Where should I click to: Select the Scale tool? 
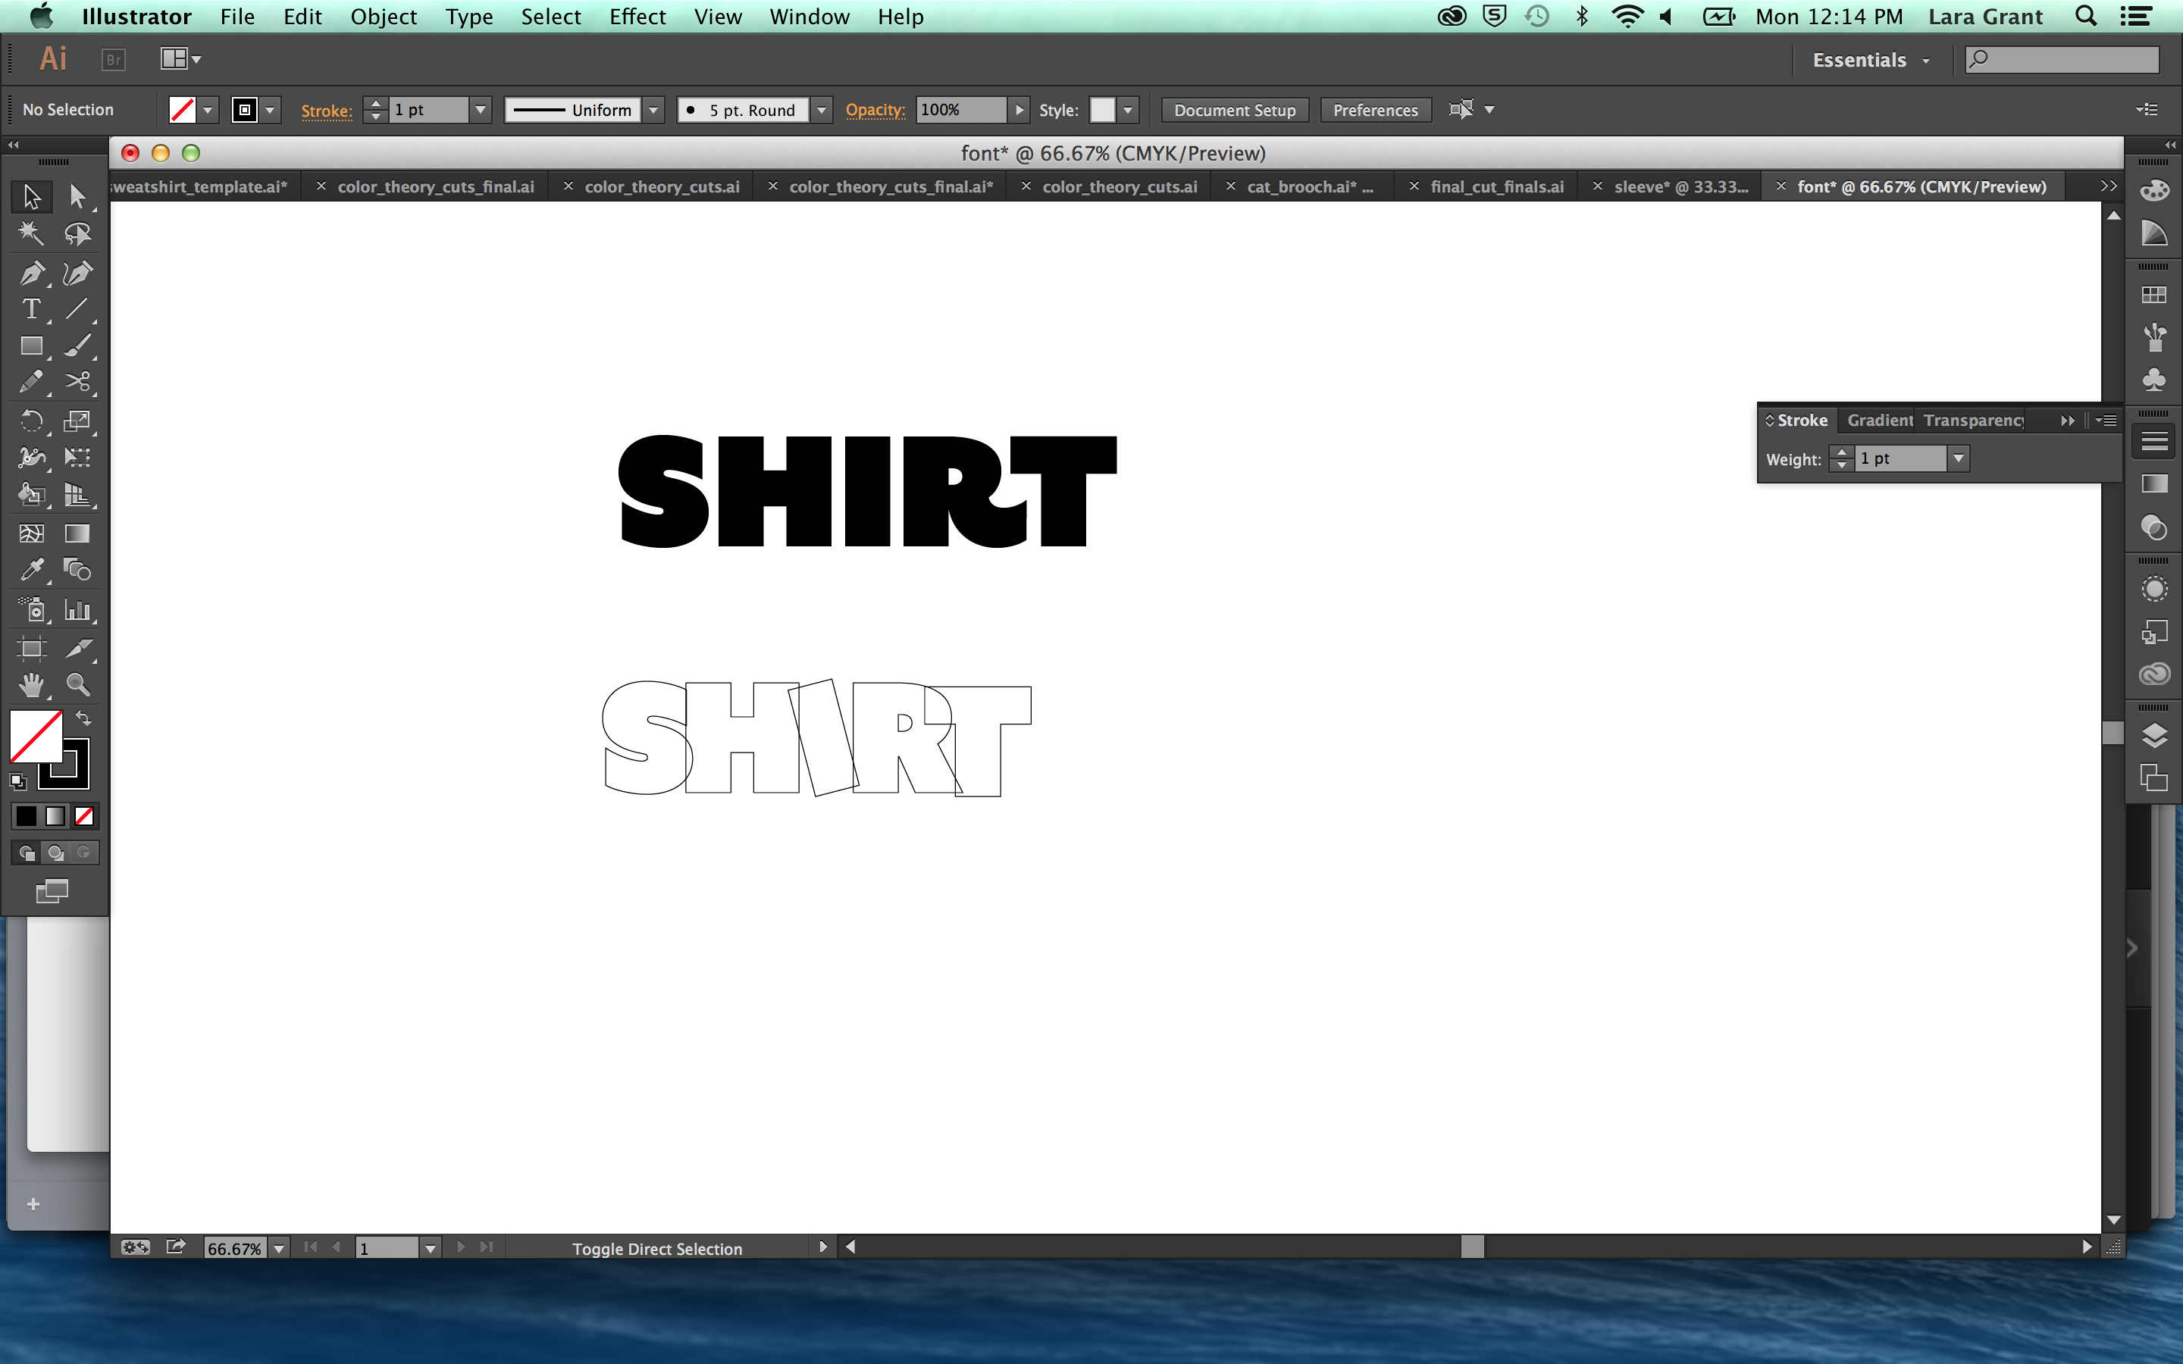click(77, 421)
